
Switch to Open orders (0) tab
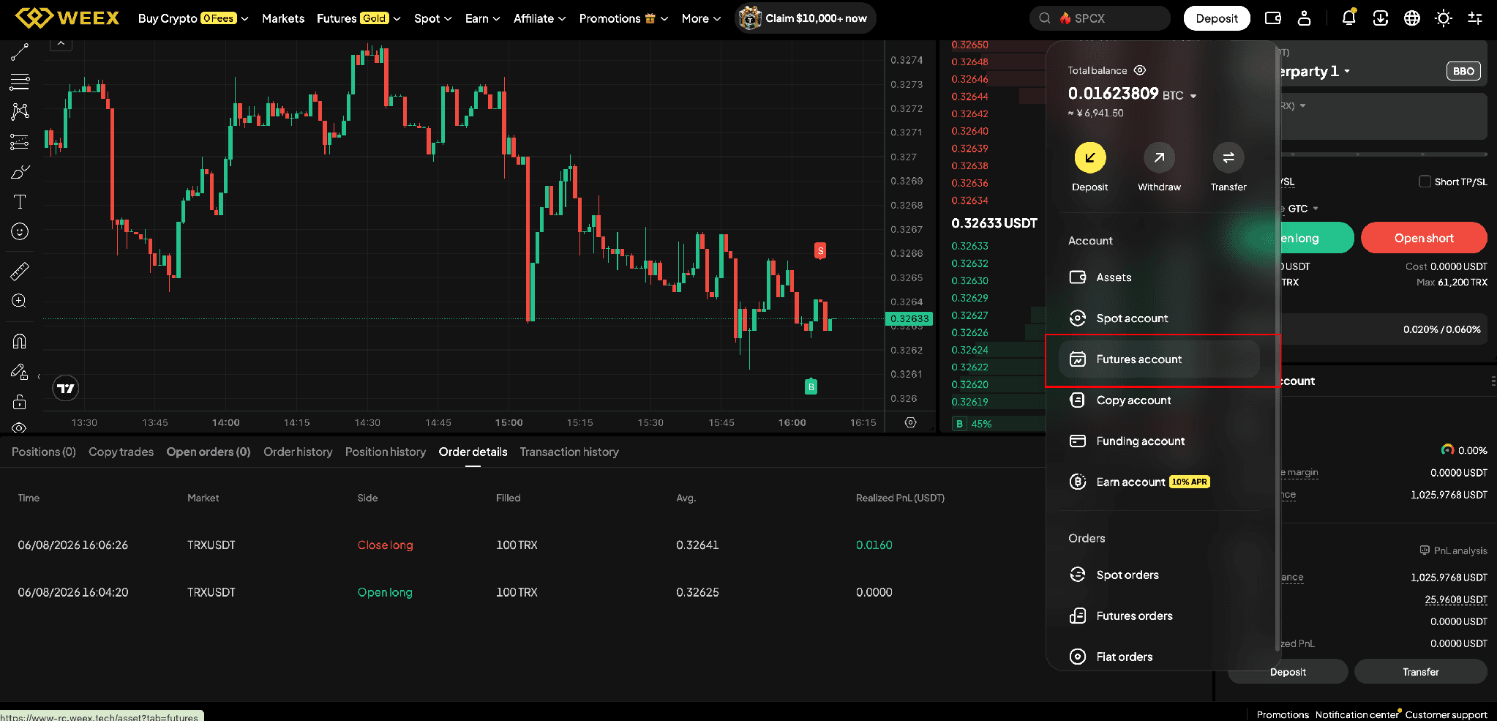[209, 452]
